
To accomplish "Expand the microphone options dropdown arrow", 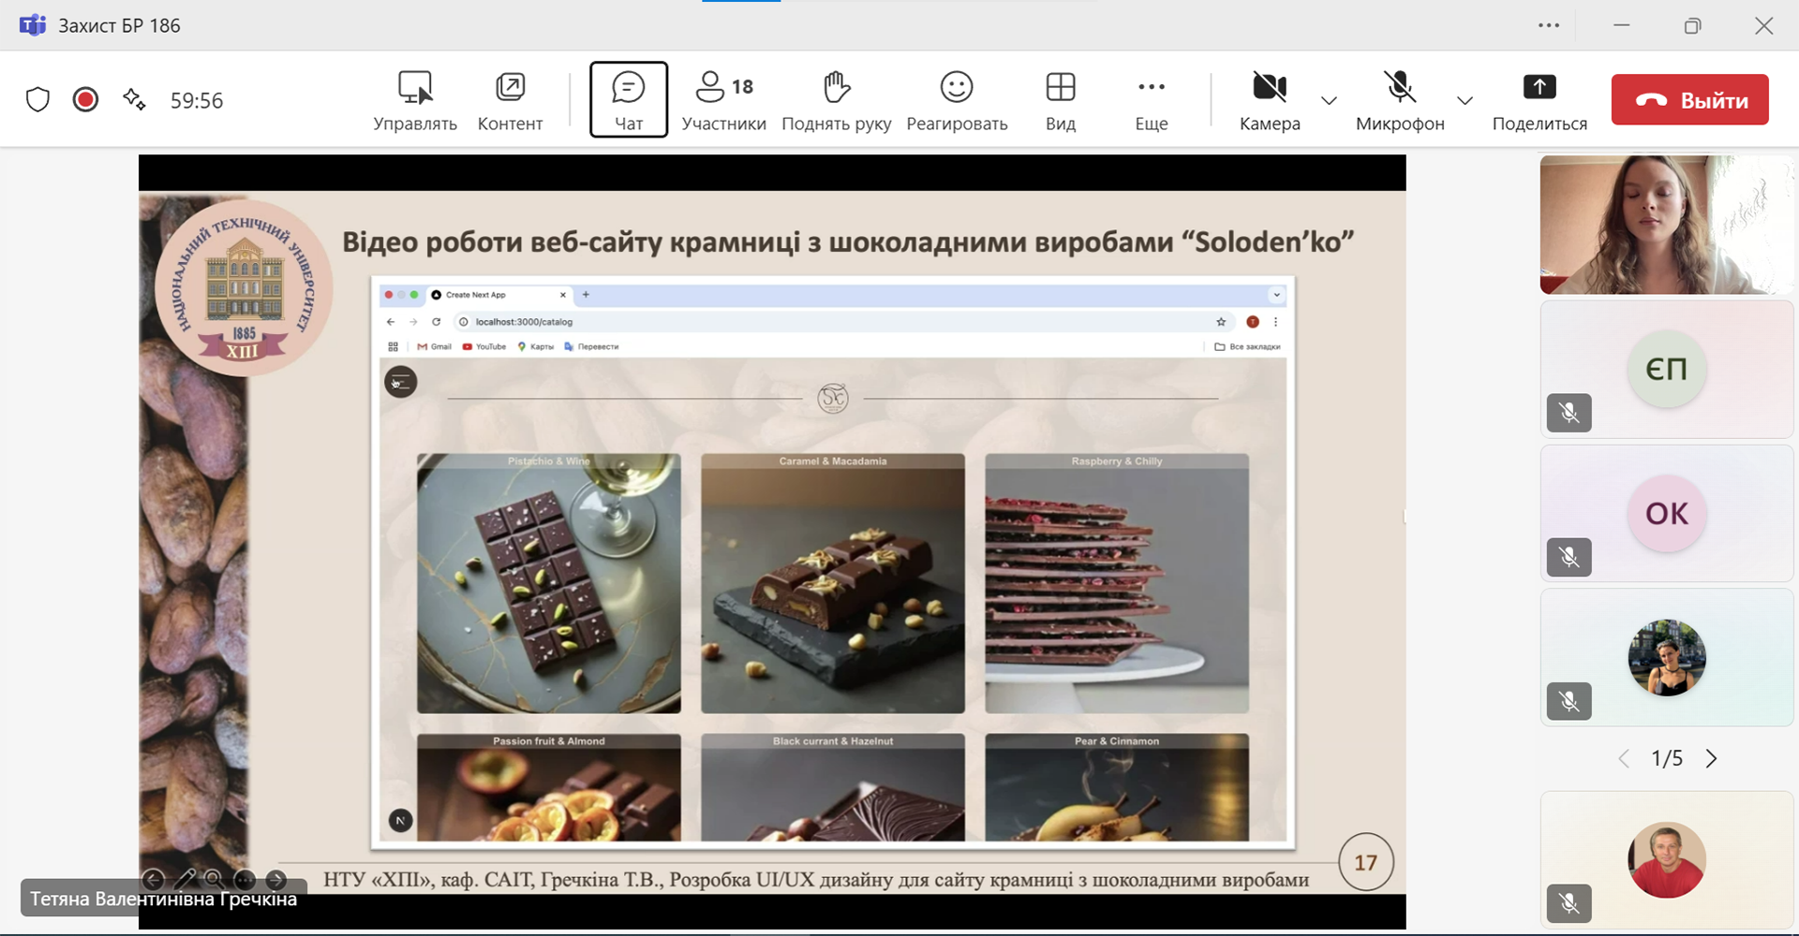I will tap(1464, 100).
